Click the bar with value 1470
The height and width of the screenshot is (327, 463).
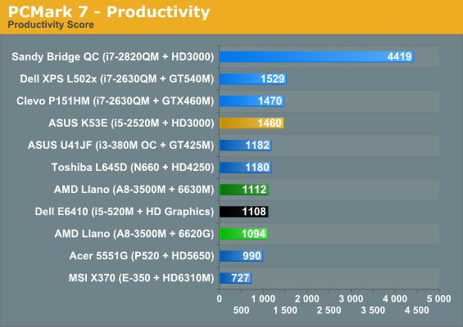click(x=252, y=101)
